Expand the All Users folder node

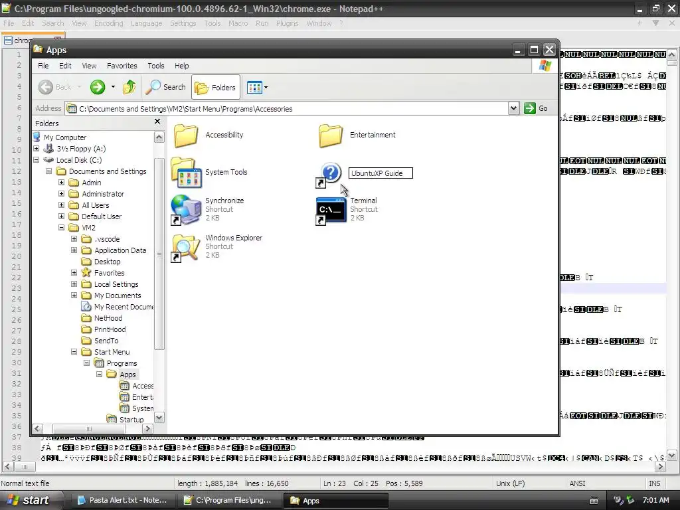62,205
